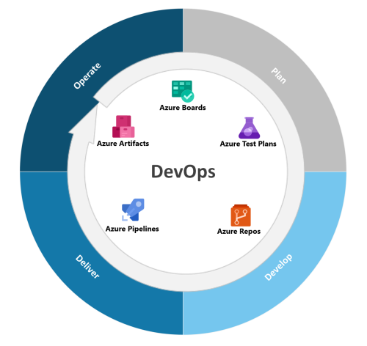Viewport: 367px width, 346px height.
Task: Select the Azure Test Plans label
Action: tap(248, 144)
